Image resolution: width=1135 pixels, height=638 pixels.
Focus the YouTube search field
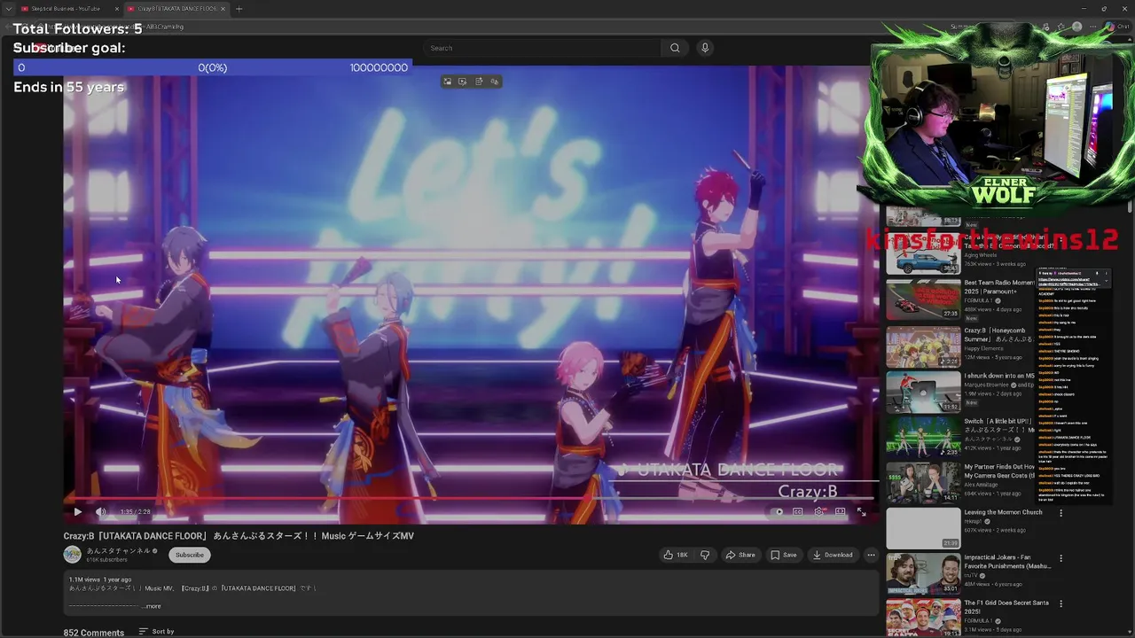point(541,48)
